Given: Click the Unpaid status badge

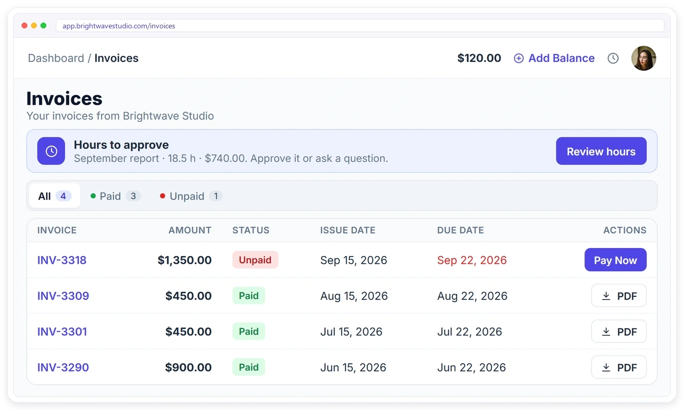Looking at the screenshot, I should pyautogui.click(x=255, y=260).
